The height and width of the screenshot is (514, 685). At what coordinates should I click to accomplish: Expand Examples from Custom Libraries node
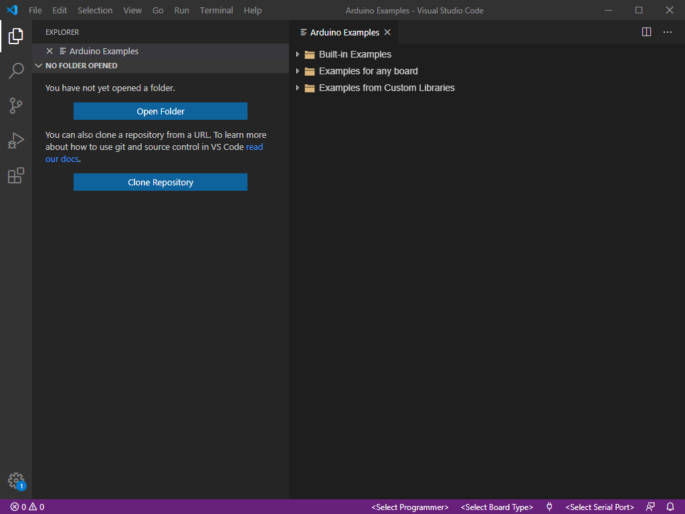coord(298,88)
